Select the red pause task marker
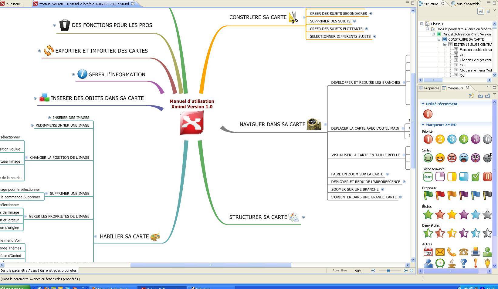498x289 pixels. point(487,177)
